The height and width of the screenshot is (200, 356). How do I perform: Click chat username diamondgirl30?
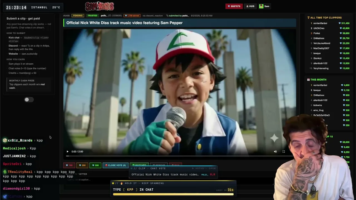pyautogui.click(x=16, y=189)
